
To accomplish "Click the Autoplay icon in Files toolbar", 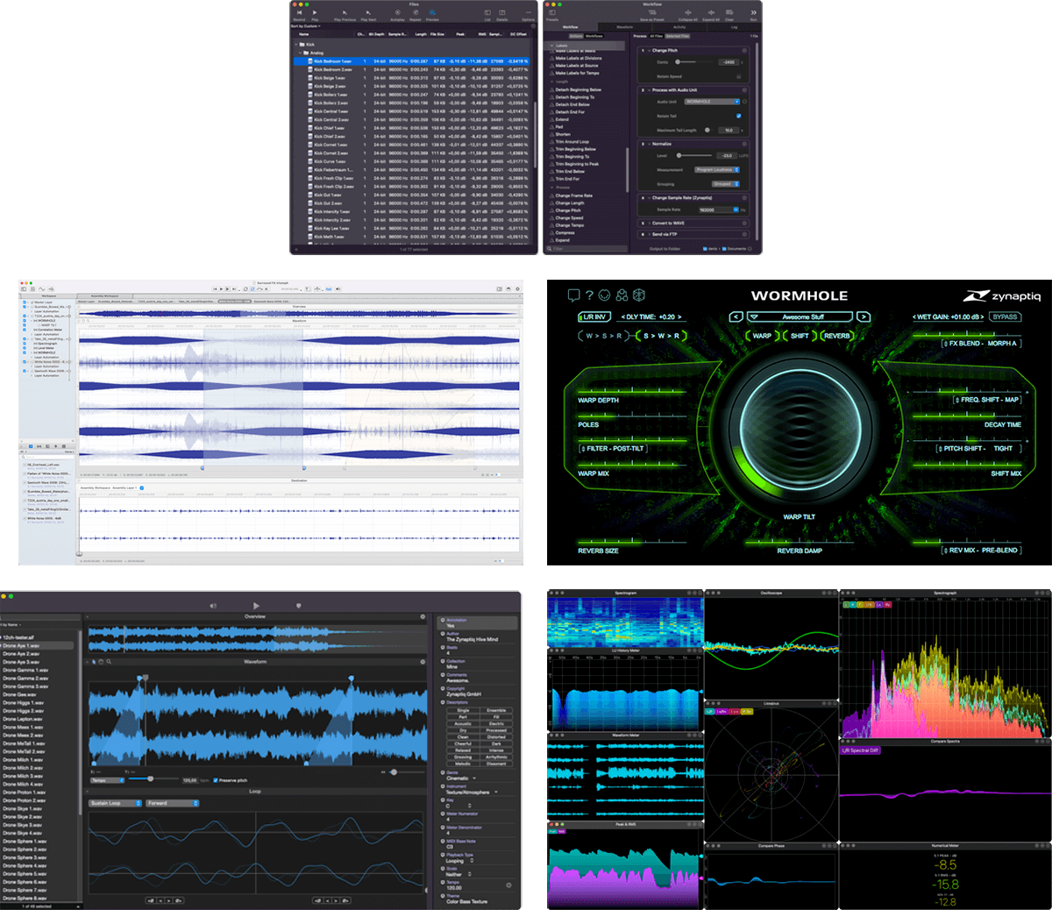I will point(396,13).
